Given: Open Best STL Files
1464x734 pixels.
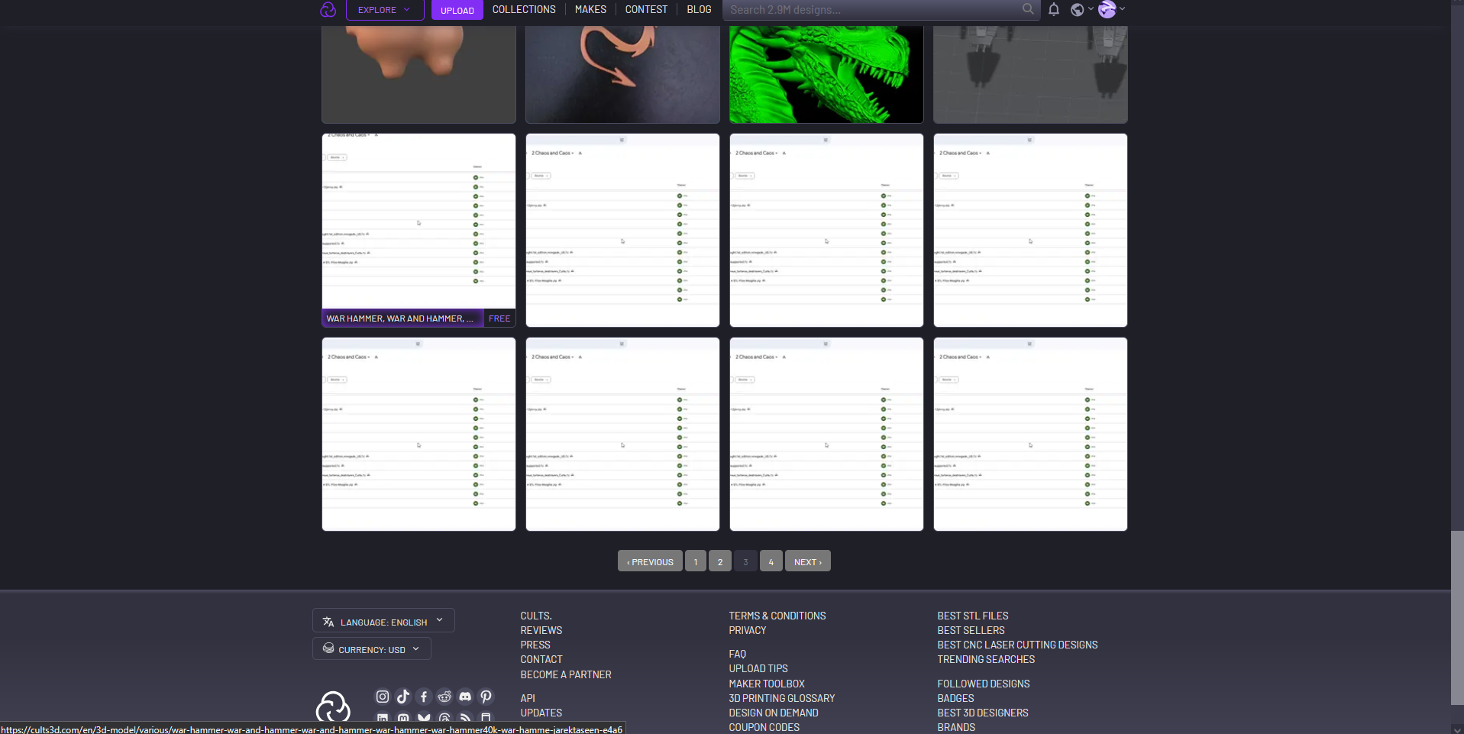Looking at the screenshot, I should tap(973, 616).
